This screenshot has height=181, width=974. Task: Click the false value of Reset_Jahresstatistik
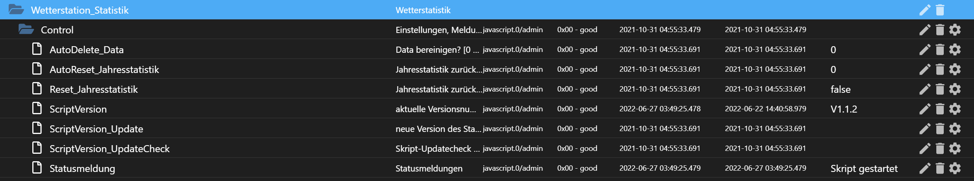tap(840, 89)
